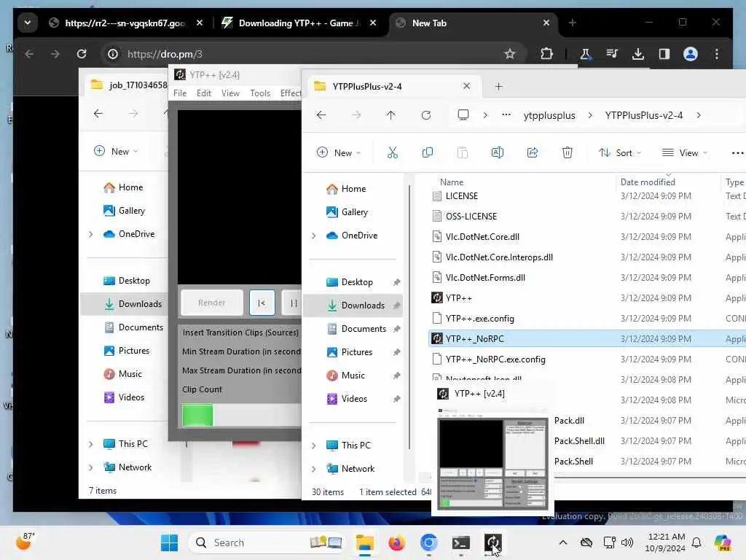
Task: Open the Windows Start menu
Action: 169,542
